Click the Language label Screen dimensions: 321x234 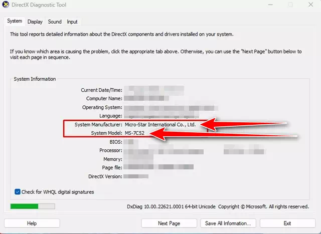(x=111, y=116)
